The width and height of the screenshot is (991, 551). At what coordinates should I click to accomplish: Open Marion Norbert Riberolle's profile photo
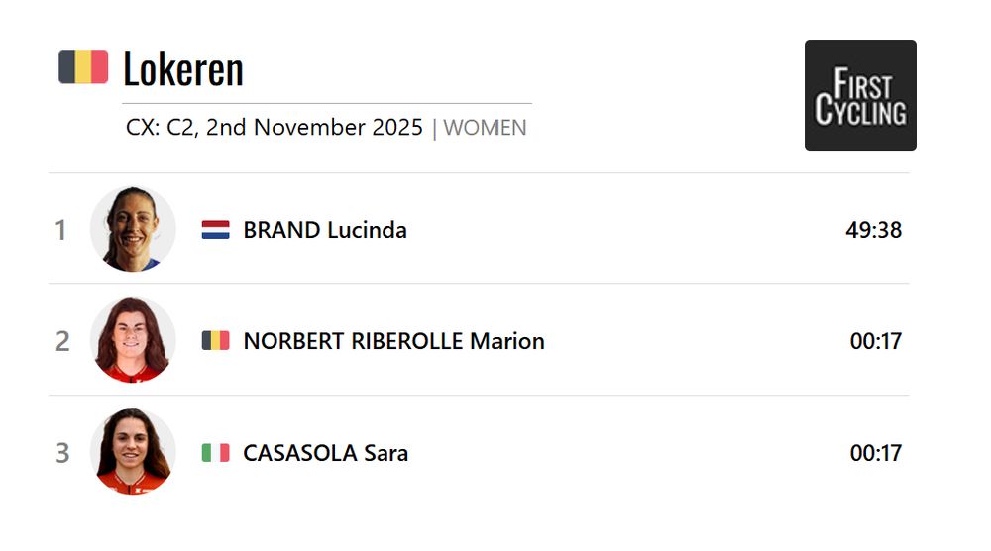pyautogui.click(x=133, y=341)
